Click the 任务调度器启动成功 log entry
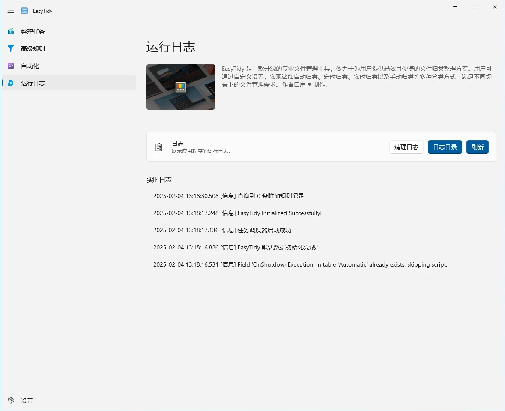Image resolution: width=505 pixels, height=411 pixels. pyautogui.click(x=222, y=230)
